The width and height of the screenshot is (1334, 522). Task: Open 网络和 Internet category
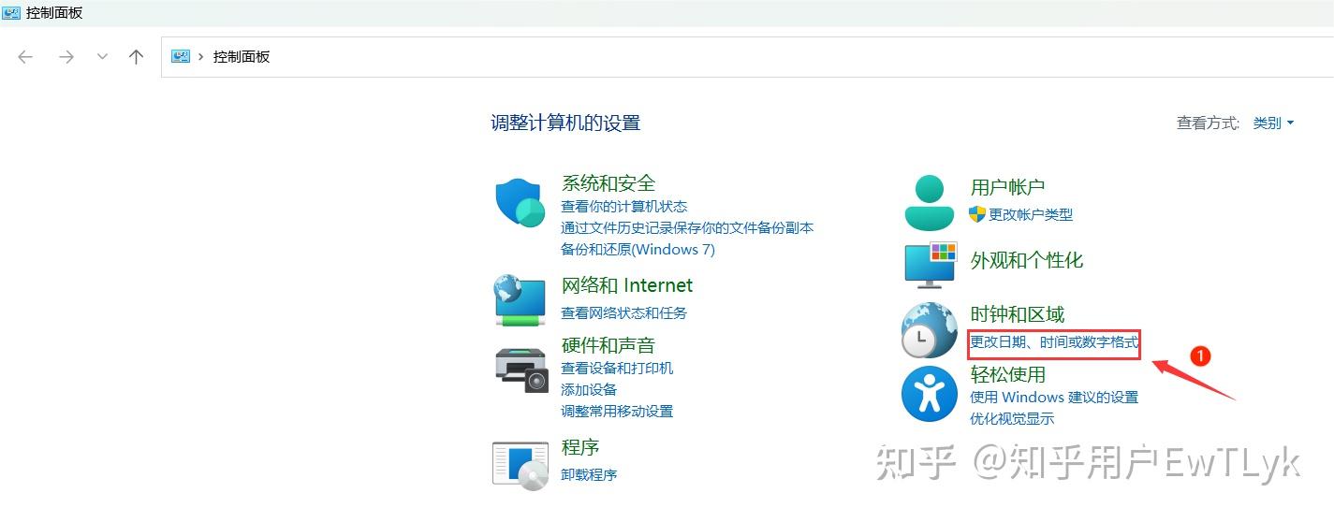click(x=627, y=285)
